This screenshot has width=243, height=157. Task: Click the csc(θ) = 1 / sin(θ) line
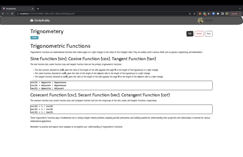pyautogui.click(x=42, y=106)
